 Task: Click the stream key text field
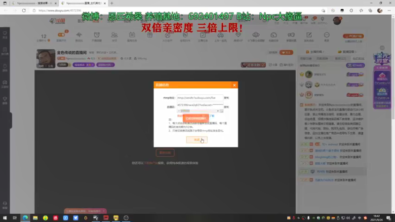pos(200,105)
